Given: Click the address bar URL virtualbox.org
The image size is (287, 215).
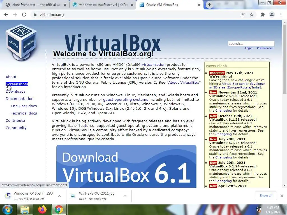Looking at the screenshot, I should point(52,15).
